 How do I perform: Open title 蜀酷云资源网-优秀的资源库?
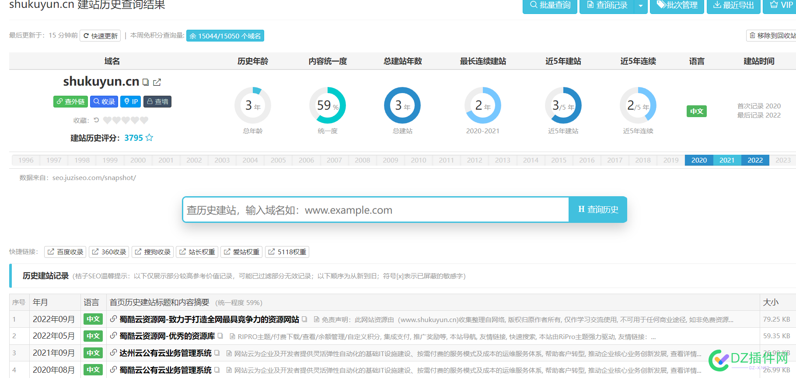pos(167,336)
